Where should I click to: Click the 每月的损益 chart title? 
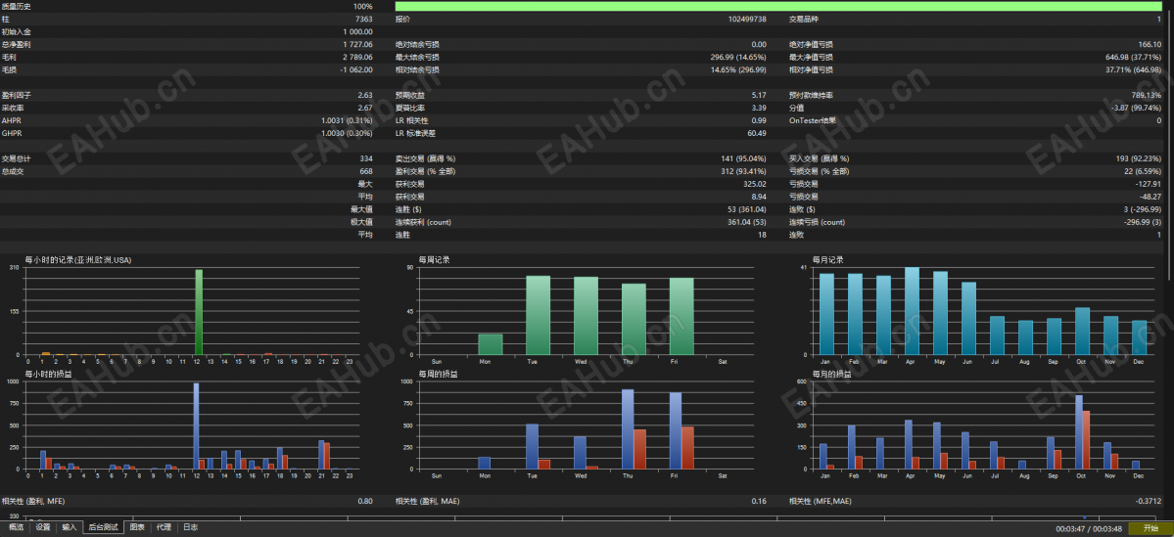(x=832, y=374)
